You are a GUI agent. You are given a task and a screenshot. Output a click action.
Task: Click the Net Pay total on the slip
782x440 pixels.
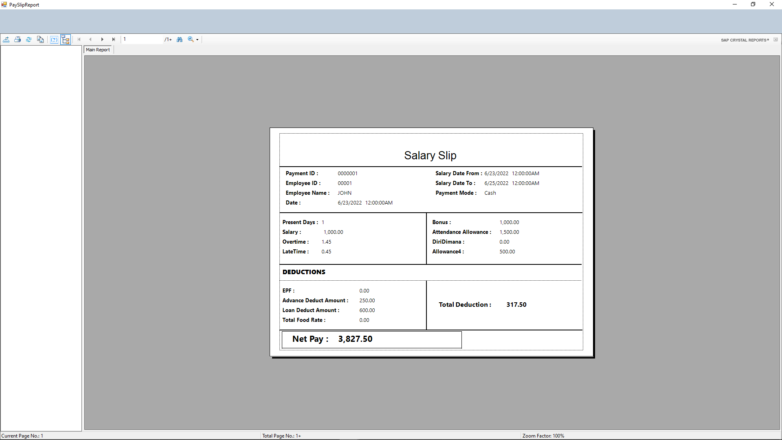tap(355, 339)
